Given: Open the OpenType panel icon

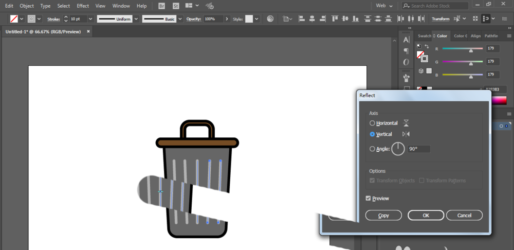Looking at the screenshot, I should [x=406, y=62].
